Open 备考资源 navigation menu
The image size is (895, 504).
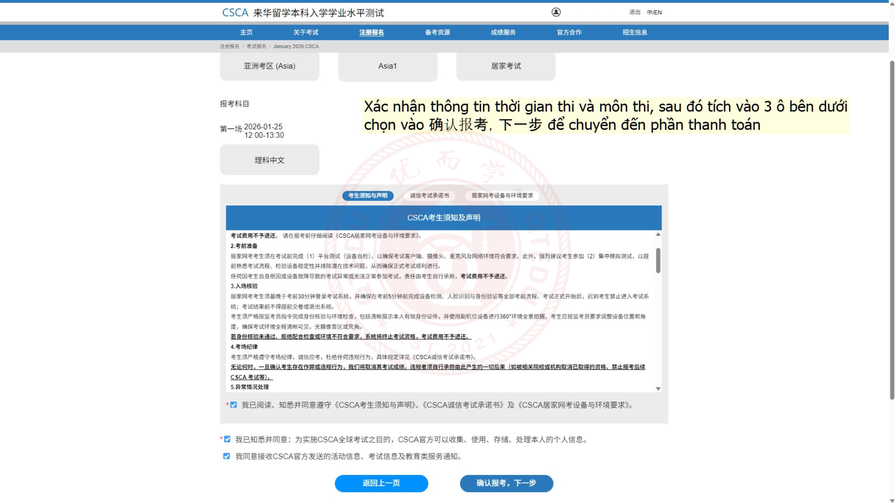click(x=437, y=32)
